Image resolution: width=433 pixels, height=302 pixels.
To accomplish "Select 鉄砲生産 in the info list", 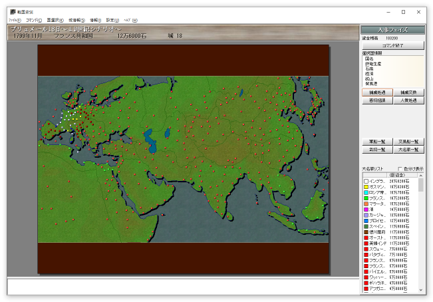I will 374,63.
